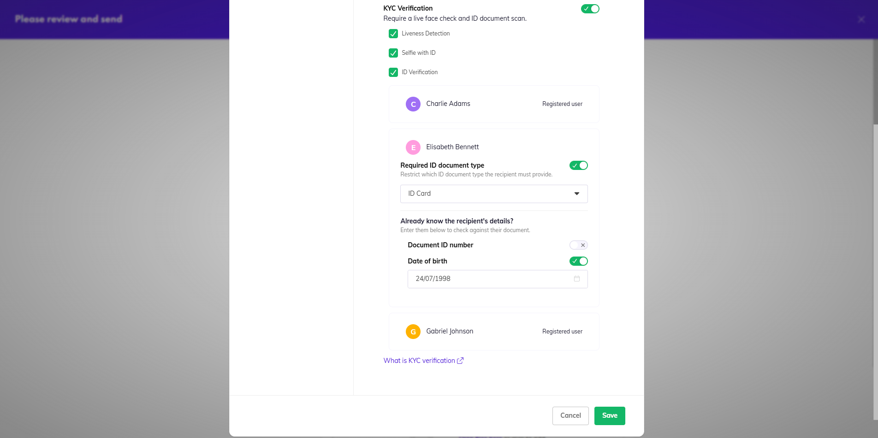Open the date of birth calendar icon
This screenshot has height=438, width=878.
click(576, 279)
